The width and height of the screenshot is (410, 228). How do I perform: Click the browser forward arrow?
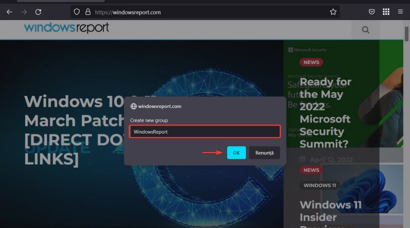(24, 12)
